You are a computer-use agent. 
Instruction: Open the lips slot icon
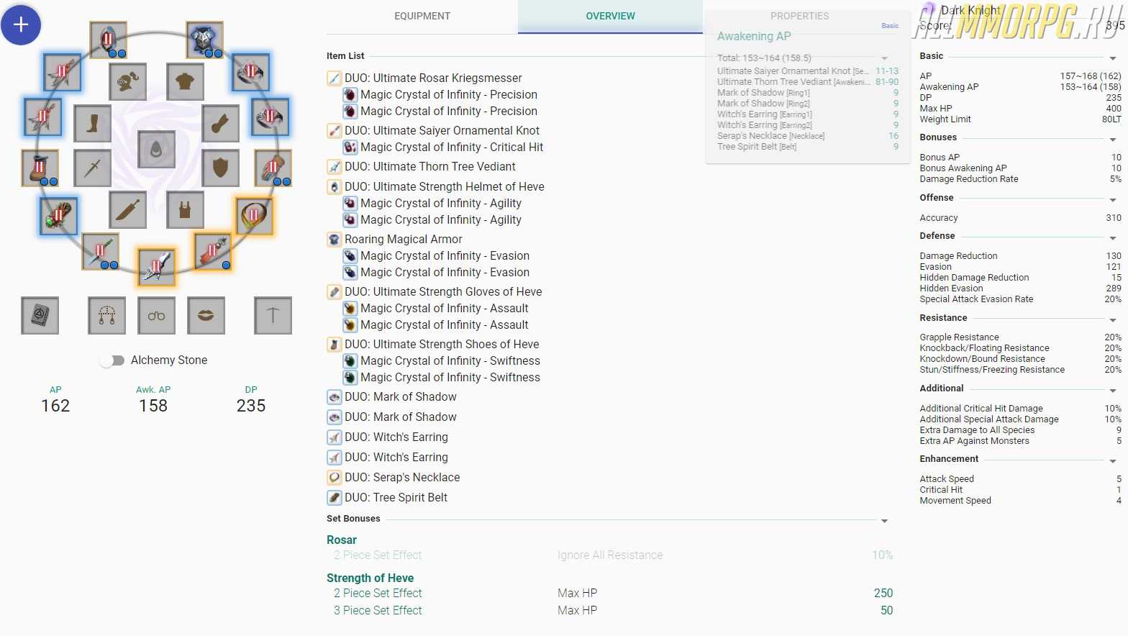206,316
